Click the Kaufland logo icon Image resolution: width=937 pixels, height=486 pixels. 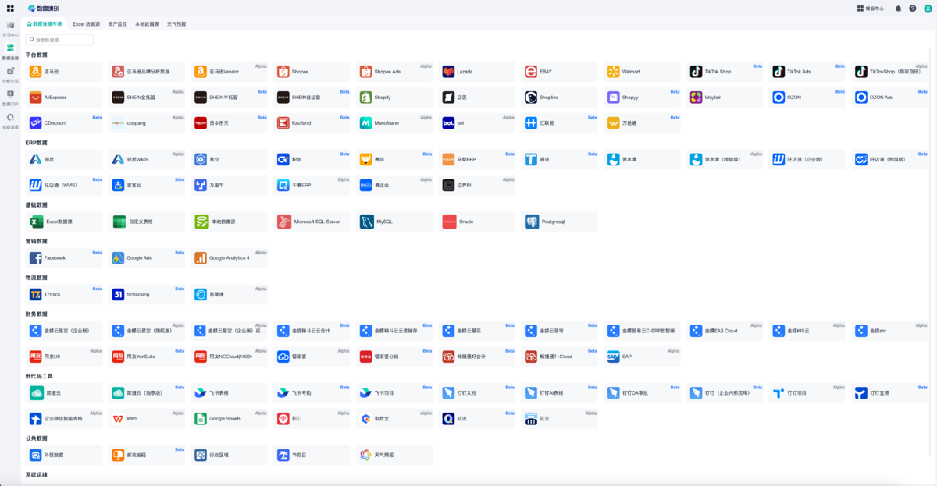coord(283,123)
